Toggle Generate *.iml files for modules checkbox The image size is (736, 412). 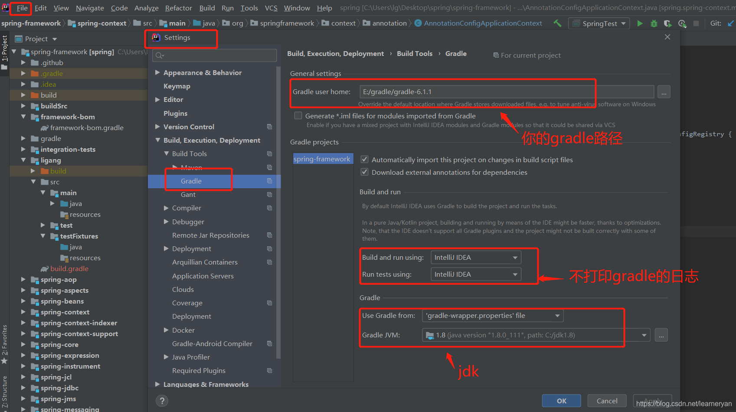(298, 116)
